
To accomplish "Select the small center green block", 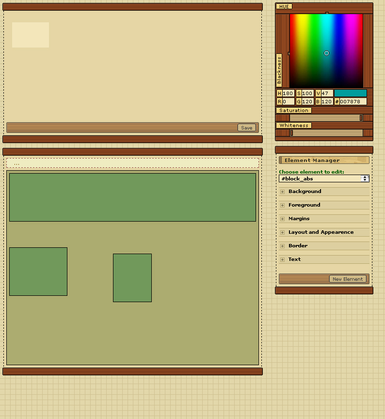I will coord(132,278).
